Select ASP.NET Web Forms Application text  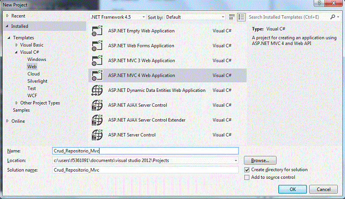coord(141,46)
